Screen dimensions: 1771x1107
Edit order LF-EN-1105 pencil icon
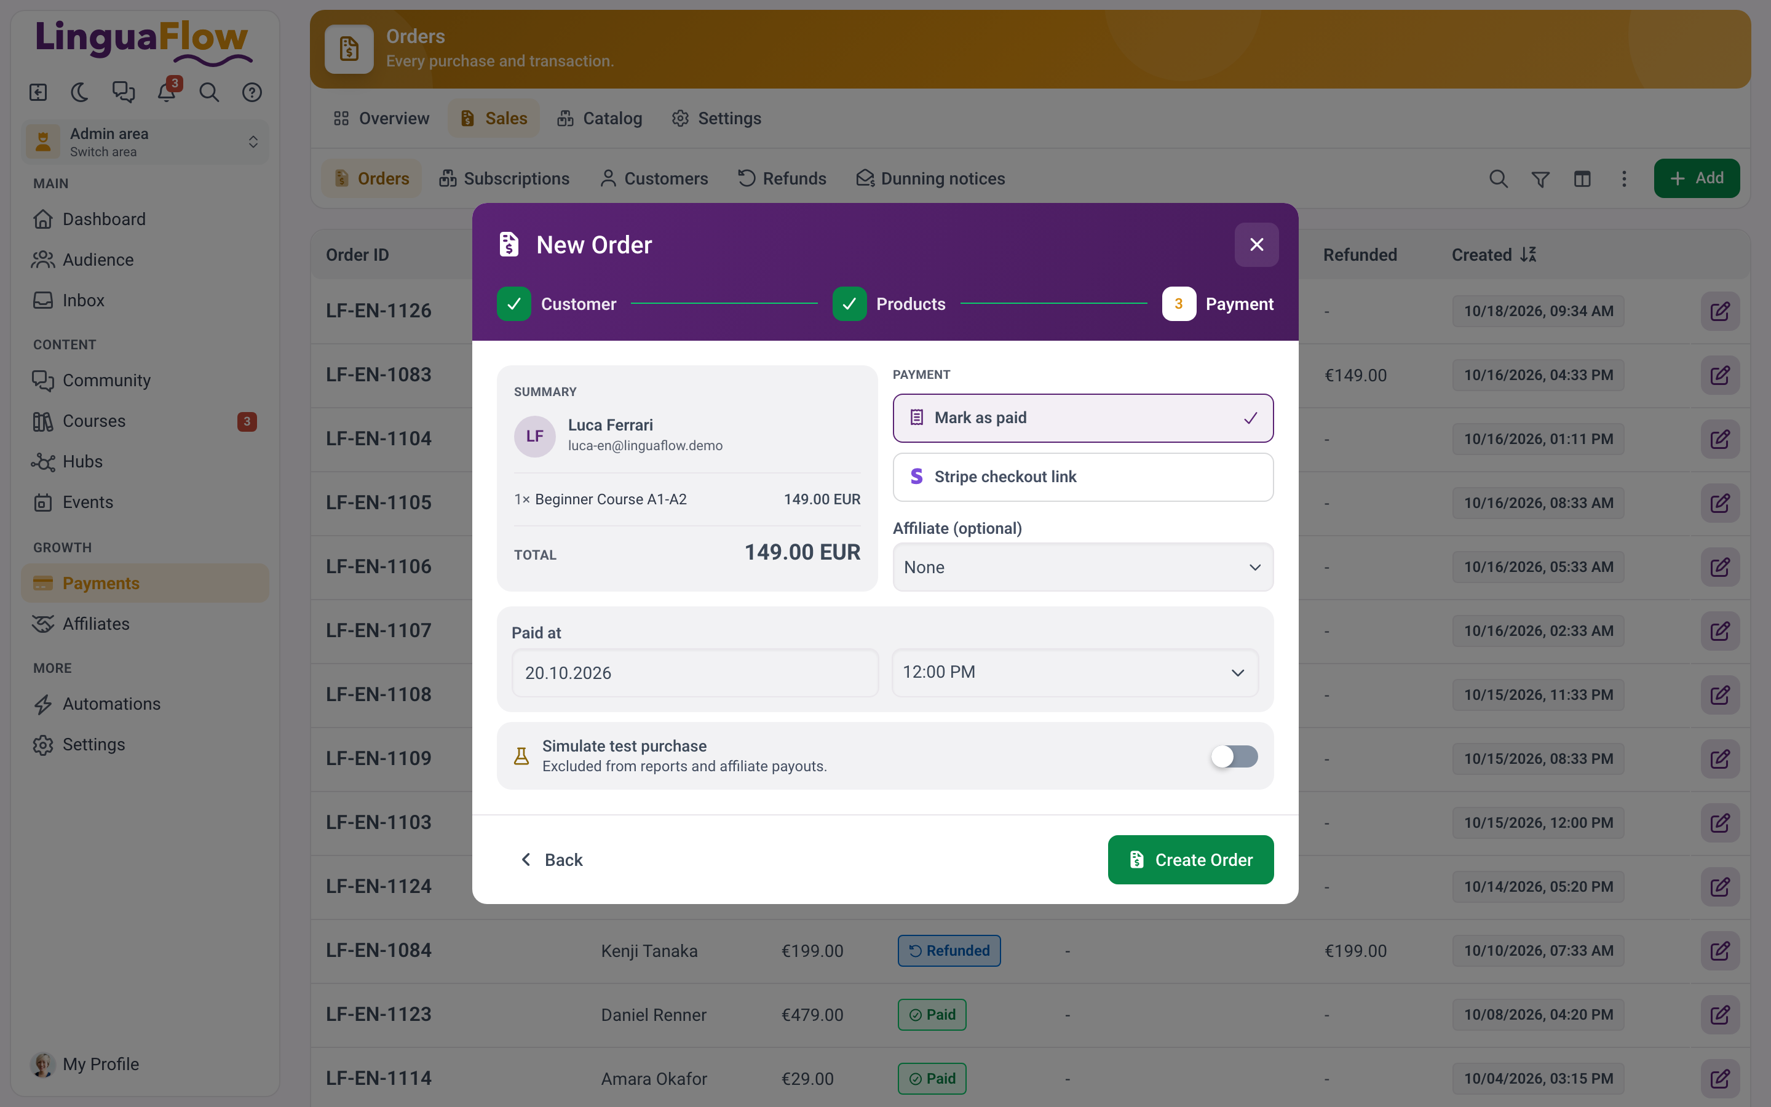pos(1720,503)
